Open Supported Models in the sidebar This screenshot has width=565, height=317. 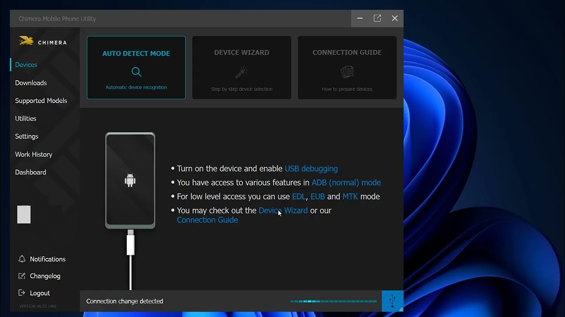(x=41, y=101)
